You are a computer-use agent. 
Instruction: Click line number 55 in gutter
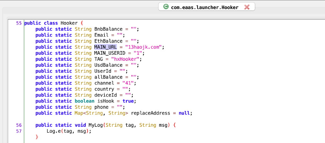[x=19, y=23]
